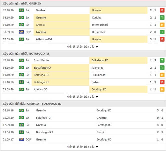Click the Bahia team name
Viewport: 166px width, 151px height.
95,82
